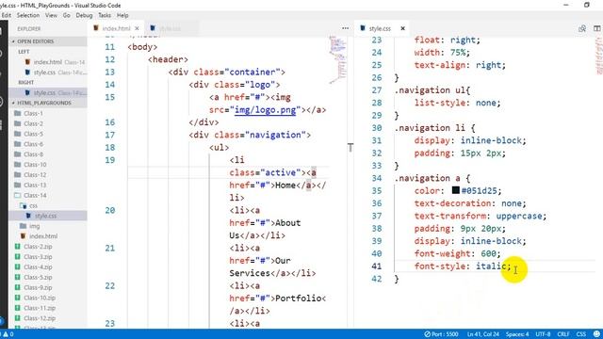Click the Class-2.zip file icon
603x339 pixels.
(17, 247)
